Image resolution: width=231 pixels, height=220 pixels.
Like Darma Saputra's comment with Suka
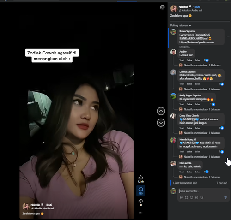(x=189, y=84)
